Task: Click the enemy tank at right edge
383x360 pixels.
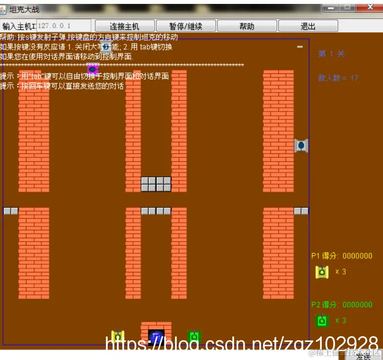Action: pyautogui.click(x=301, y=146)
